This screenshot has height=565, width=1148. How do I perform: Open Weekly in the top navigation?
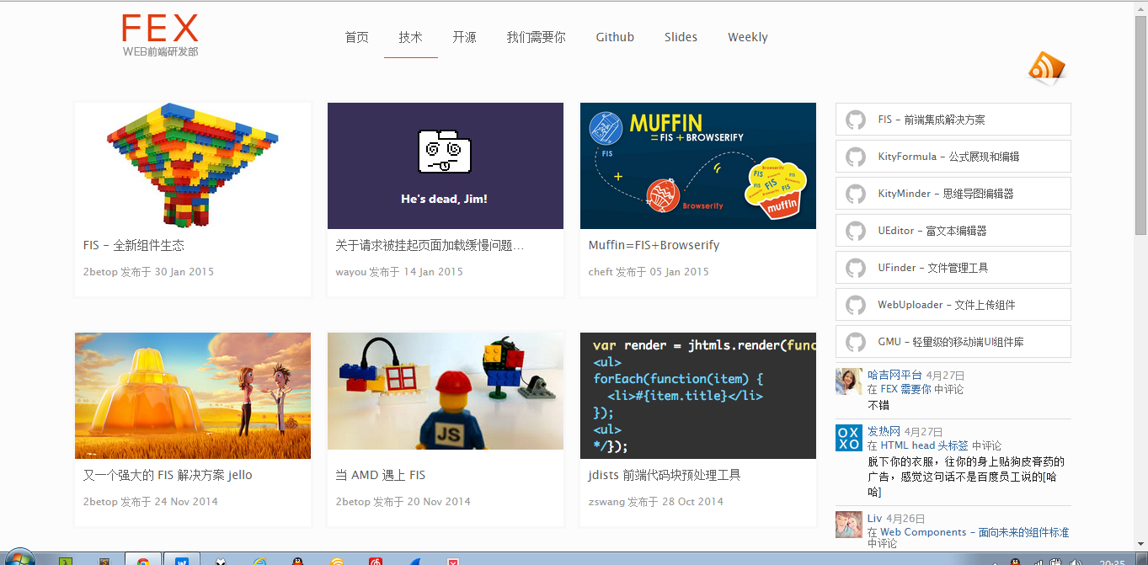(748, 37)
